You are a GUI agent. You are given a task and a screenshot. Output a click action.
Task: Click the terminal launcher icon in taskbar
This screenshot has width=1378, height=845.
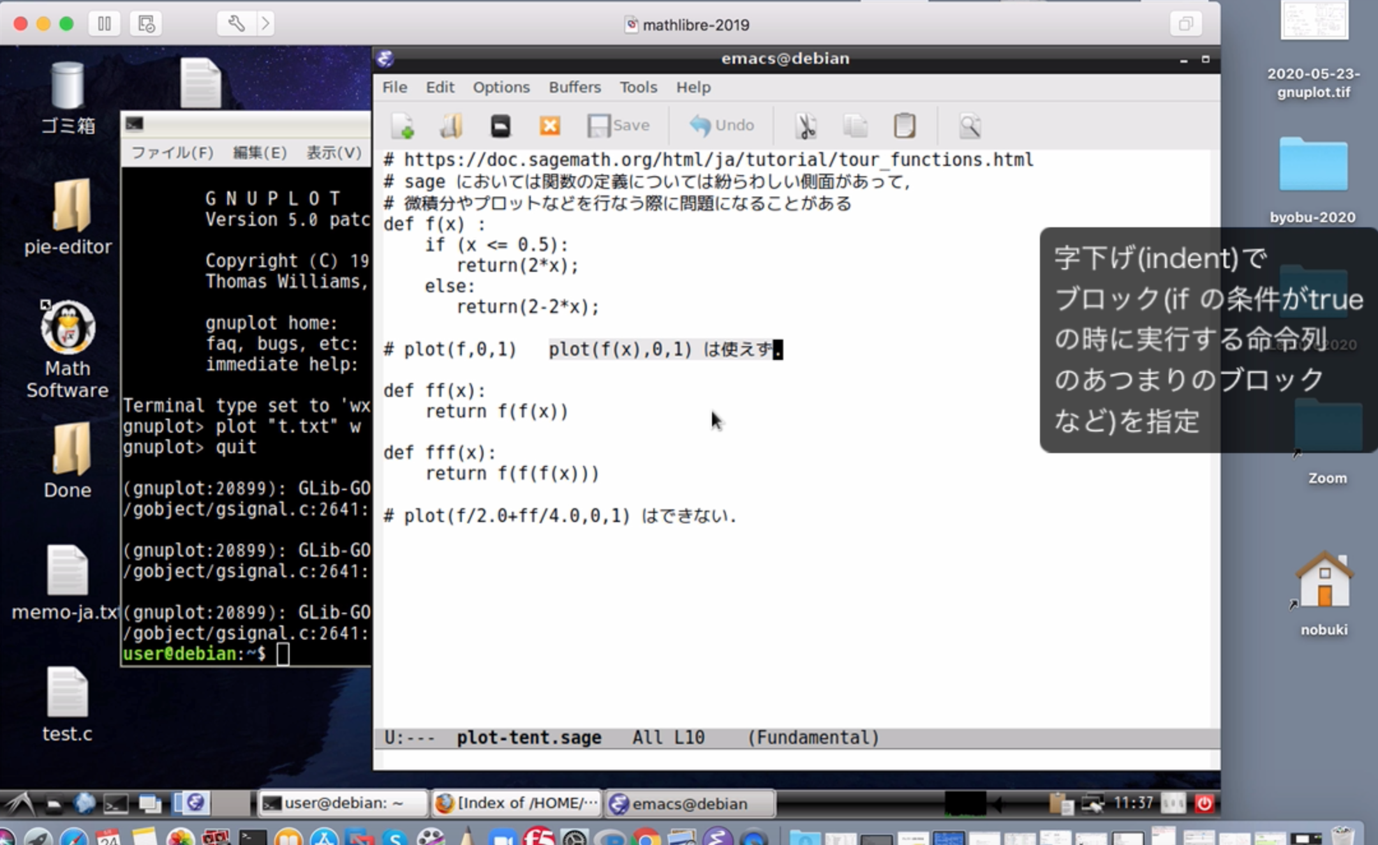pyautogui.click(x=116, y=804)
